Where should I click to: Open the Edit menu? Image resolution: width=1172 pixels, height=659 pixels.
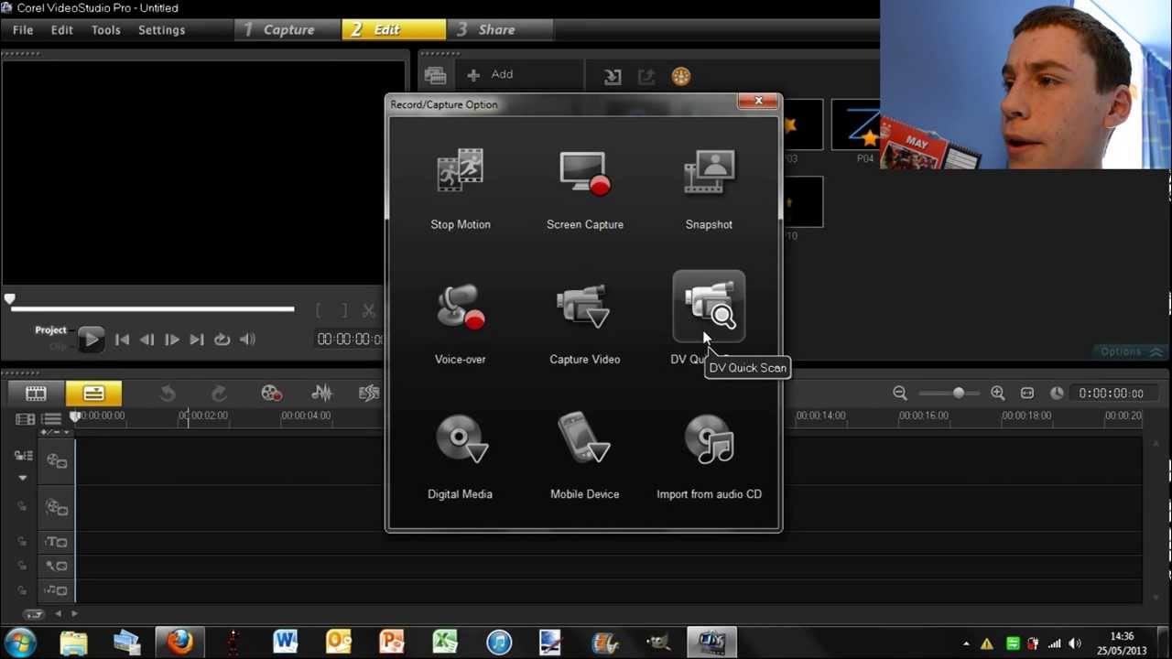click(62, 30)
